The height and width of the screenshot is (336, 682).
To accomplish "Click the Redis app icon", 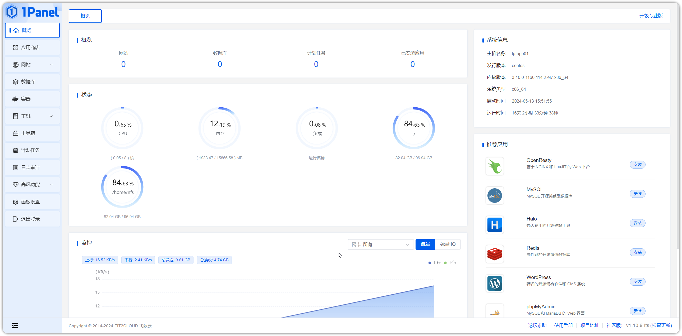I will point(495,254).
